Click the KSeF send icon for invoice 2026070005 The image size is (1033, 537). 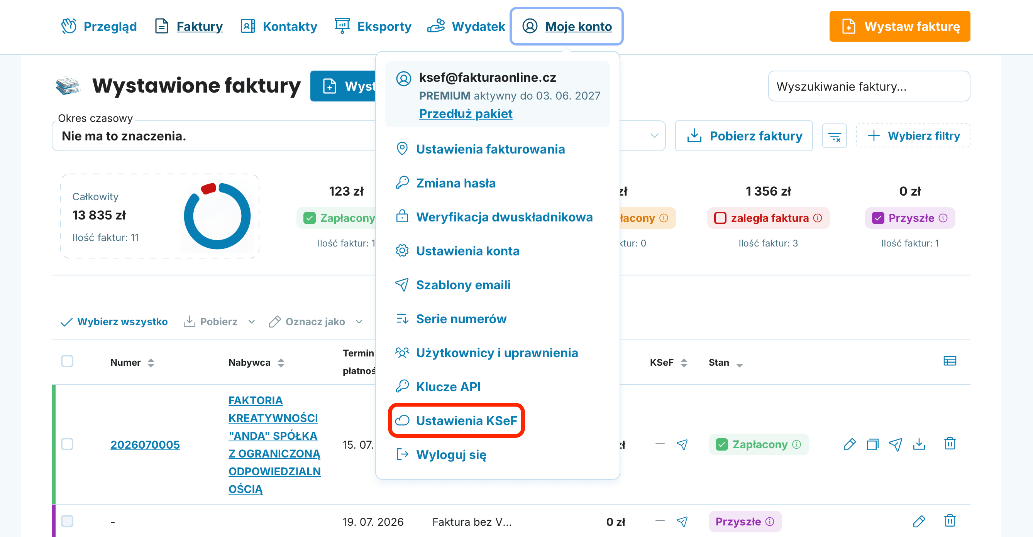(x=682, y=444)
